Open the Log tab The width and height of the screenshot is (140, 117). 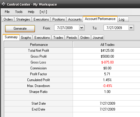pyautogui.click(x=123, y=19)
